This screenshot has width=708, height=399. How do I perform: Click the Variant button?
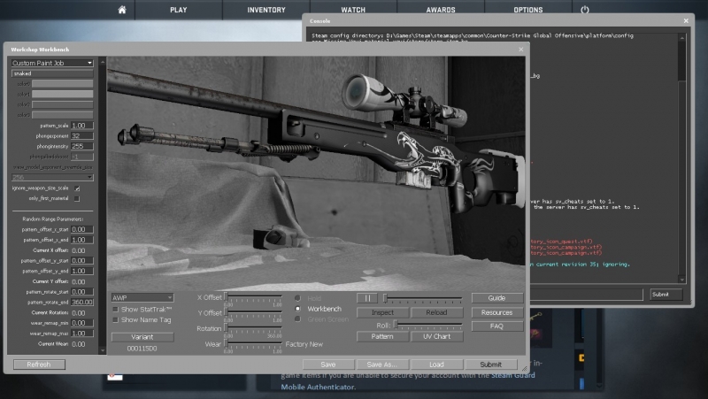click(142, 337)
